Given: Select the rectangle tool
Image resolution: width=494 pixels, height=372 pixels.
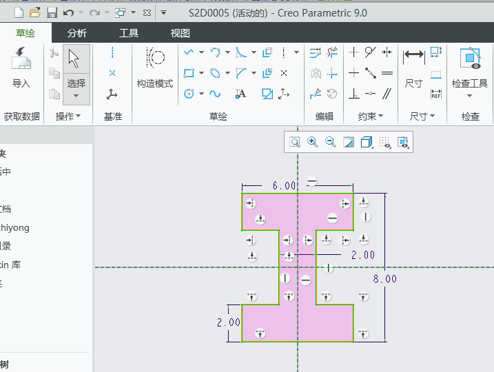Looking at the screenshot, I should (x=189, y=73).
